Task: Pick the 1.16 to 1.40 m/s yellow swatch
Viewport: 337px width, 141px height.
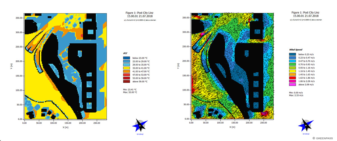Action: tap(293, 71)
